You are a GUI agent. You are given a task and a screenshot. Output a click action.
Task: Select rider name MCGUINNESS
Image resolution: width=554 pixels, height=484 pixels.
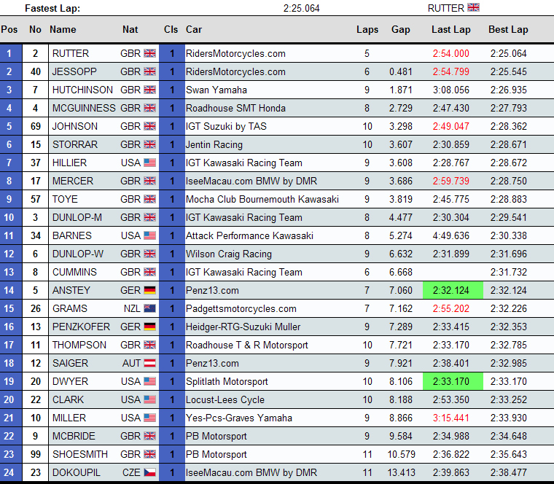84,108
